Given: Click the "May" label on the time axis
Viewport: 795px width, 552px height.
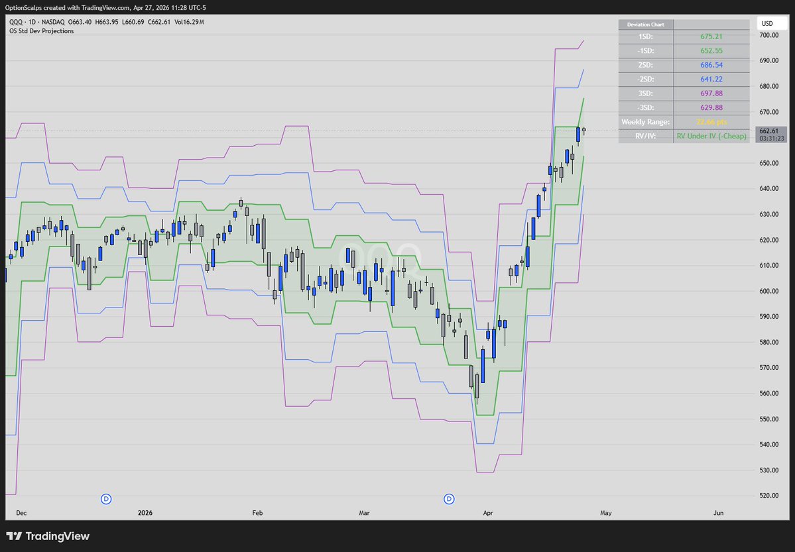Looking at the screenshot, I should (605, 512).
